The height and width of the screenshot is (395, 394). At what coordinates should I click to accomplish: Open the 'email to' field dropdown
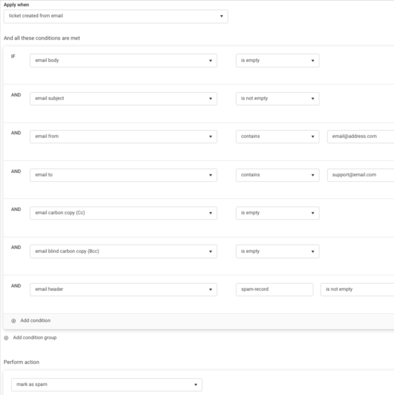coord(123,175)
